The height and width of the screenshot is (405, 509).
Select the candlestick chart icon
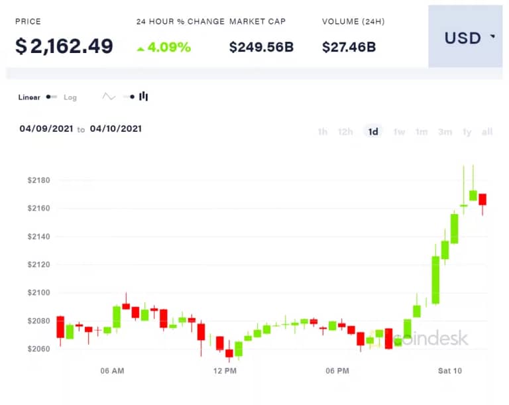click(x=144, y=97)
